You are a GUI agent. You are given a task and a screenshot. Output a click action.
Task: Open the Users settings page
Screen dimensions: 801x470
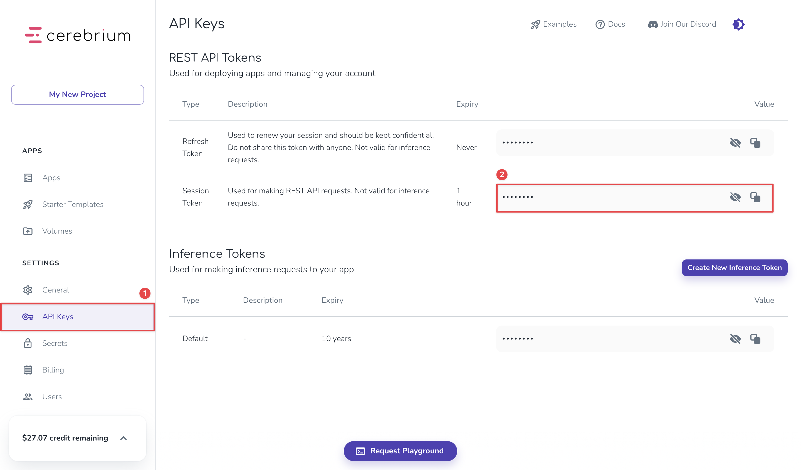[x=52, y=396]
